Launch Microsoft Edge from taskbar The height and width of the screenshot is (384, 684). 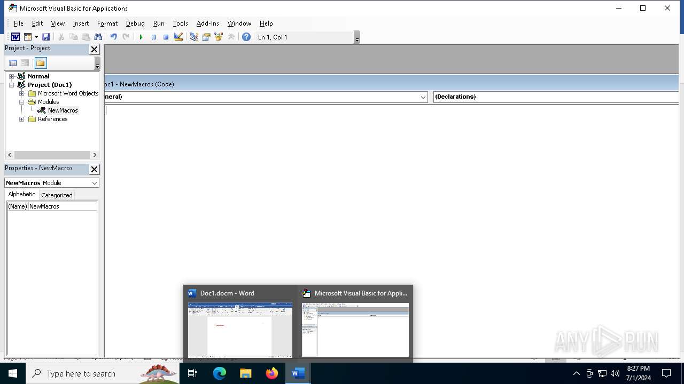click(x=220, y=373)
